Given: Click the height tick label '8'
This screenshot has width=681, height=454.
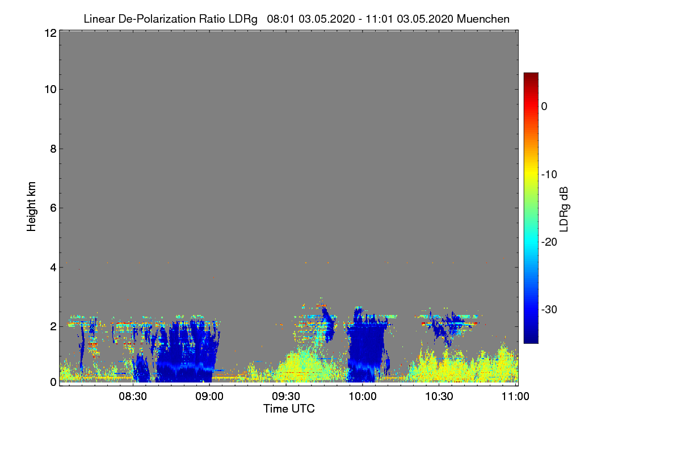Looking at the screenshot, I should pyautogui.click(x=52, y=149).
